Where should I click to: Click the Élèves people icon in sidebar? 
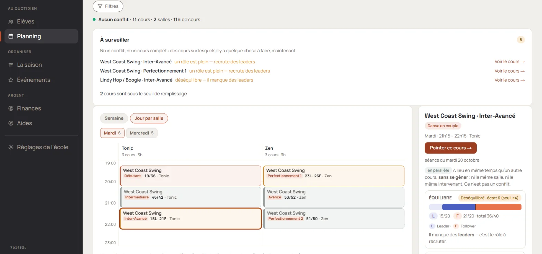(11, 21)
